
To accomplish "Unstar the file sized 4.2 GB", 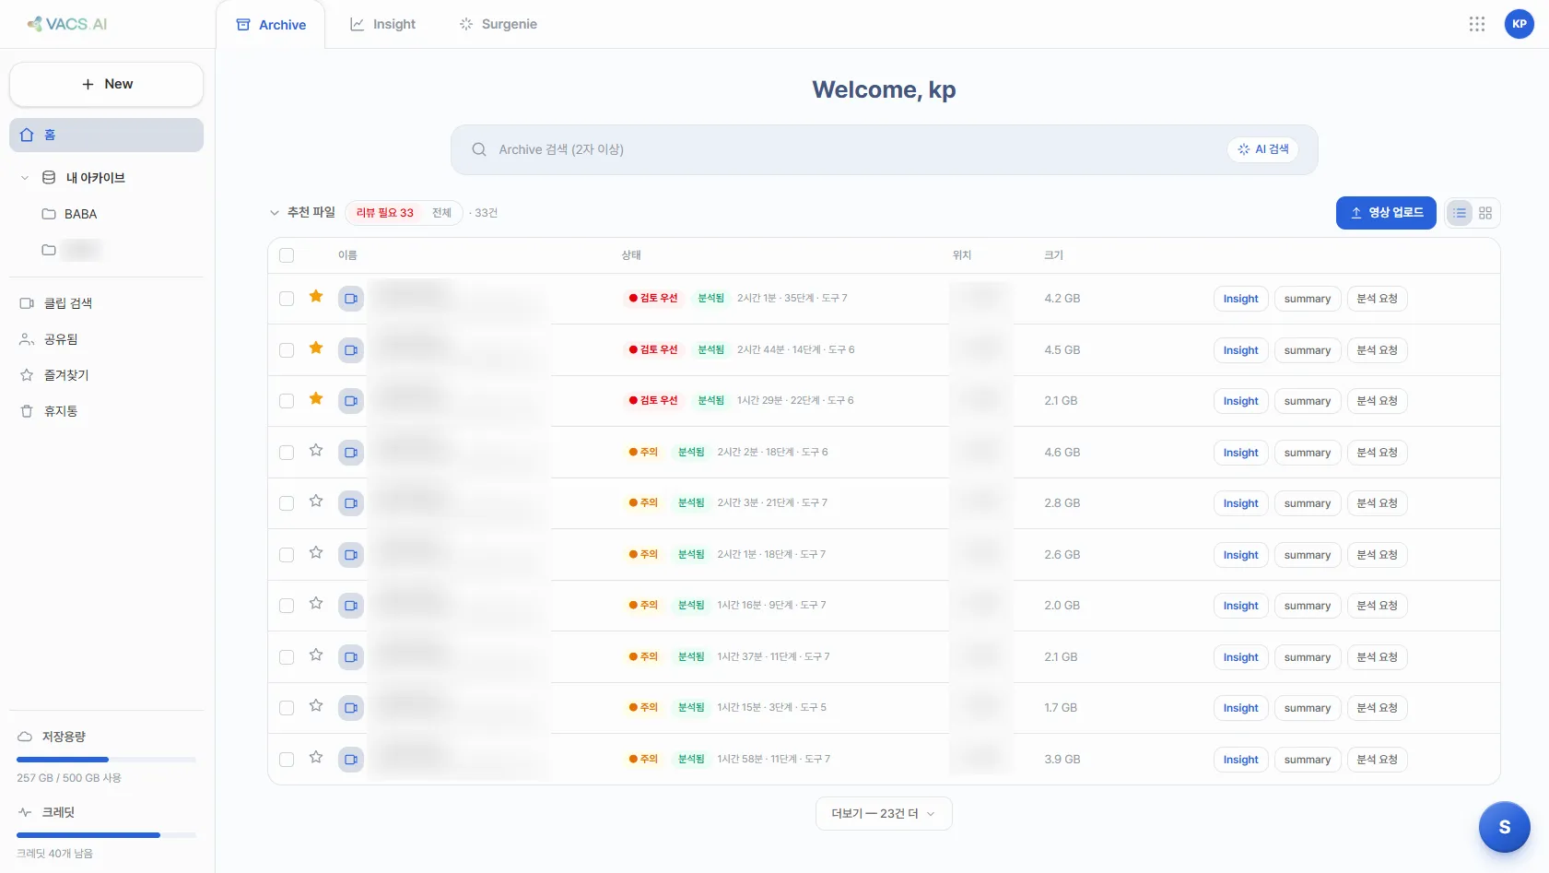I will coord(316,297).
